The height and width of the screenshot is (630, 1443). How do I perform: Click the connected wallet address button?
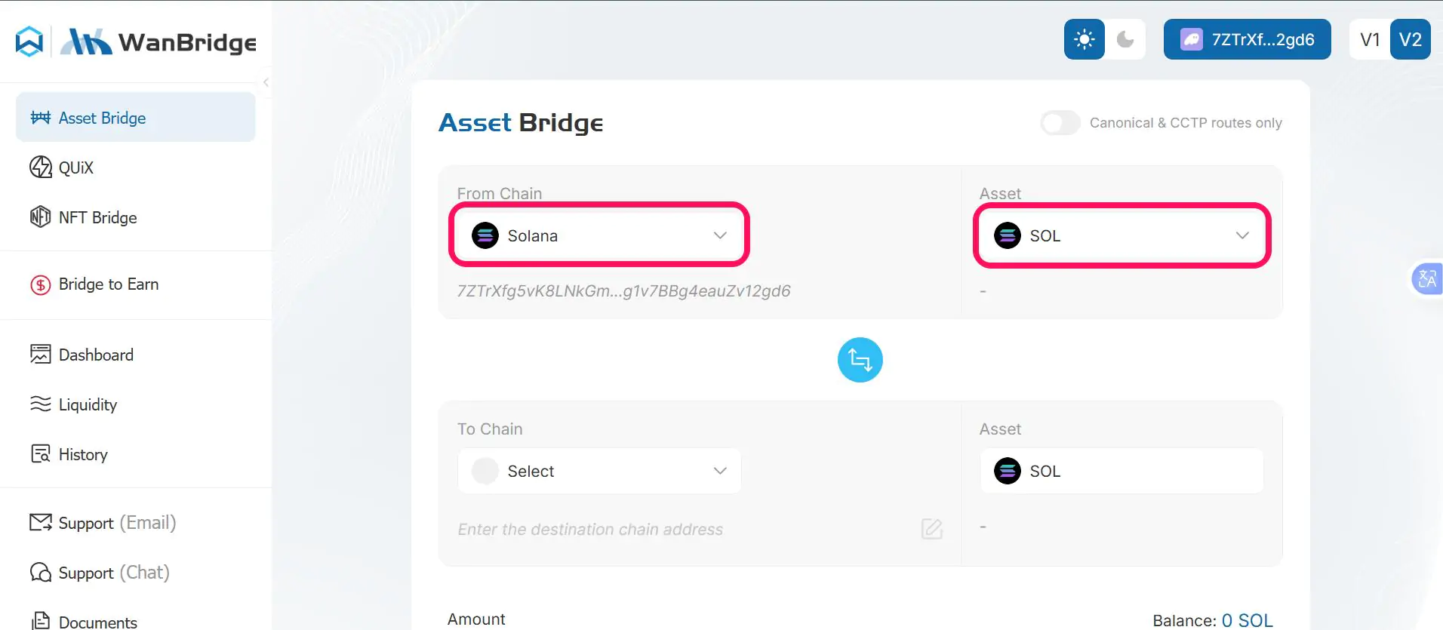click(1246, 39)
